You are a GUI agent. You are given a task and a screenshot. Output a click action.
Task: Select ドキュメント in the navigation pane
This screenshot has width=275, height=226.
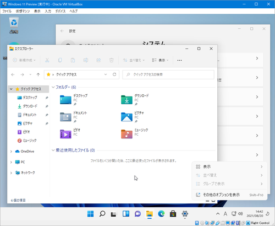tap(29, 115)
